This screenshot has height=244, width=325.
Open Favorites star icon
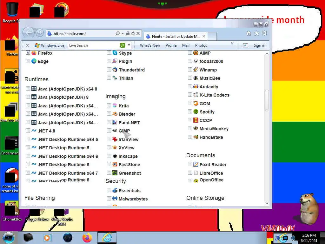(256, 33)
